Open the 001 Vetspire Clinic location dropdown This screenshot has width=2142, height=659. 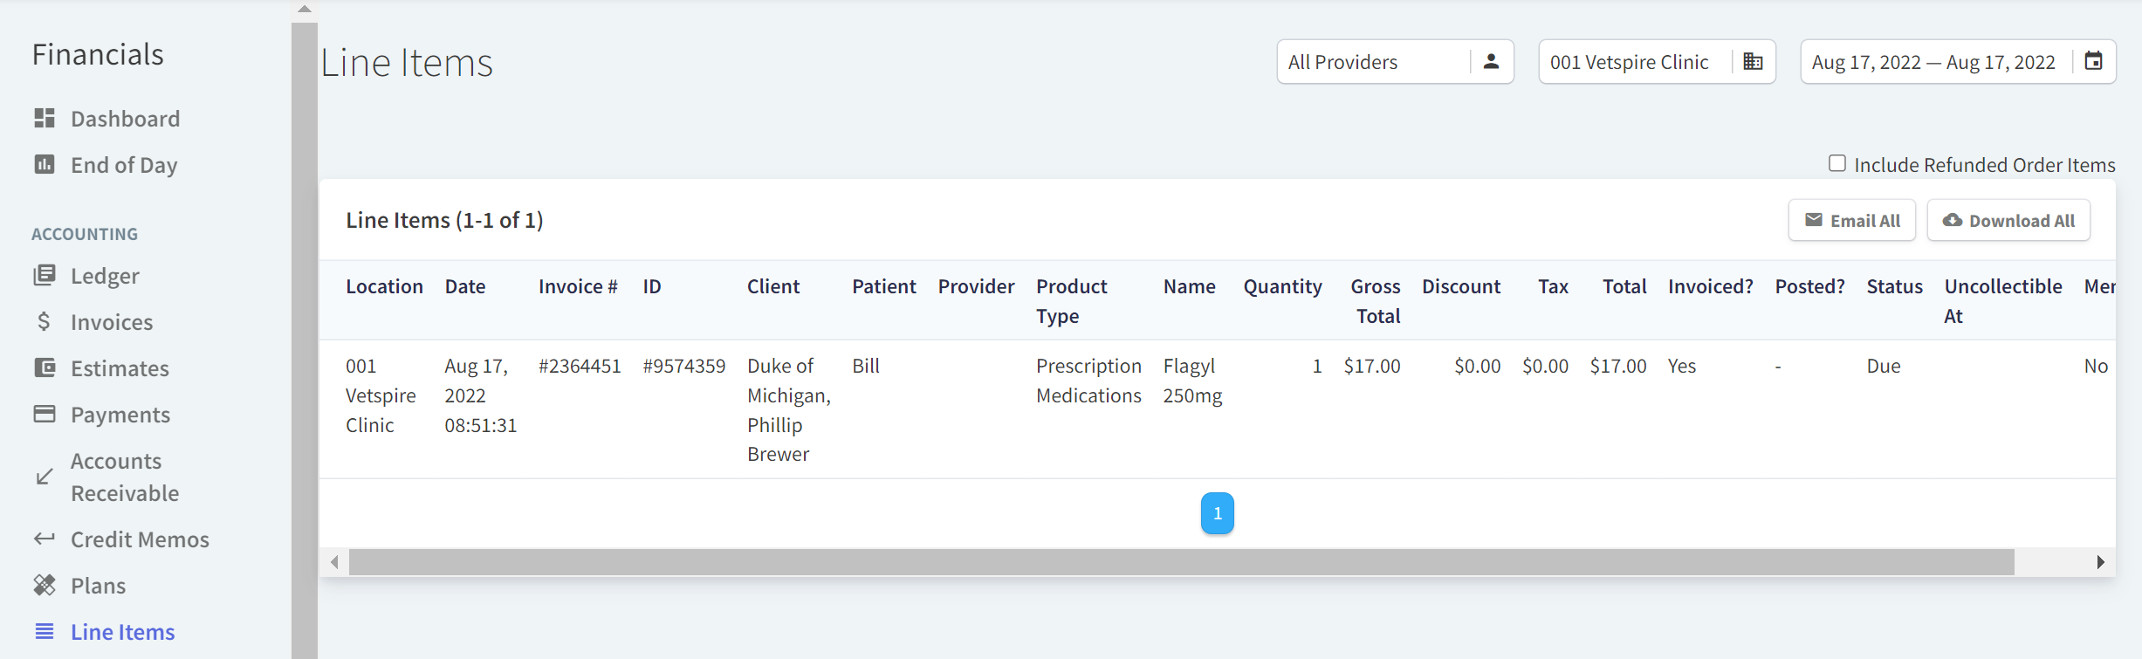coord(1656,62)
